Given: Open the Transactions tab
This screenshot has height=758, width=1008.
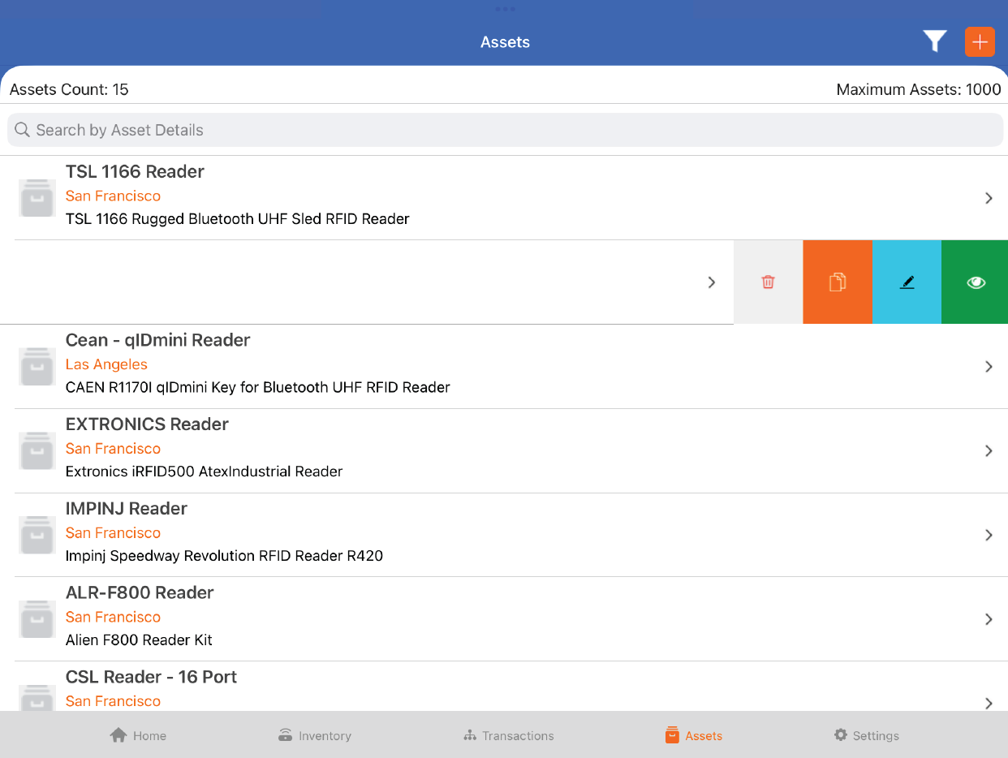Looking at the screenshot, I should point(508,735).
